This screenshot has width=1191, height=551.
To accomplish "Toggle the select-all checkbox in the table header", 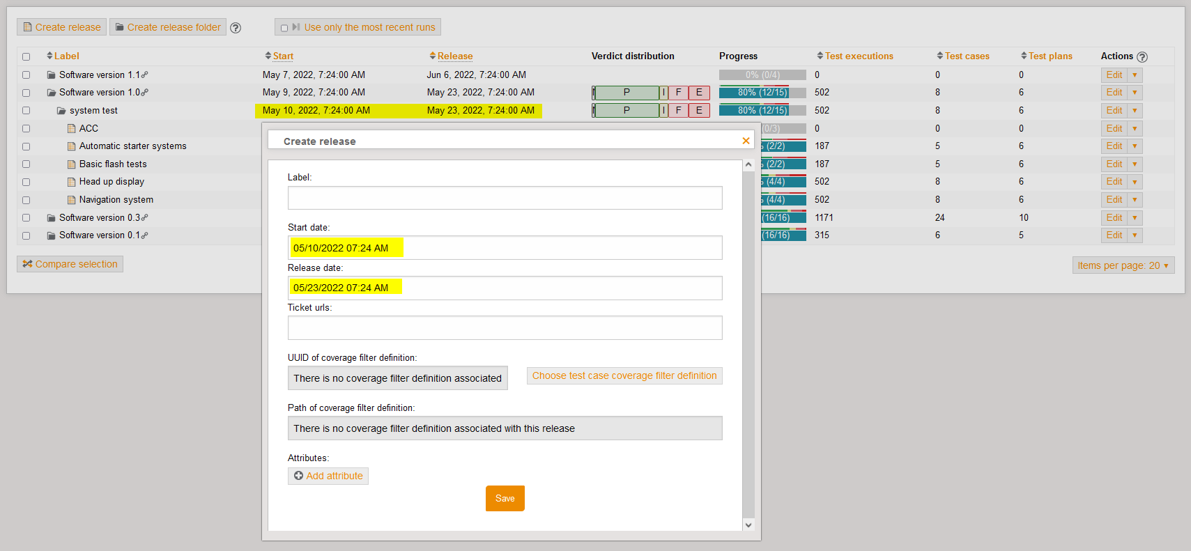I will (26, 57).
